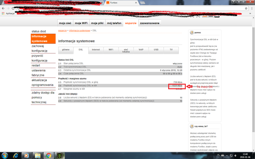Expand hidden bookmarks with double chevron
The image size is (255, 159).
pyautogui.click(x=249, y=13)
